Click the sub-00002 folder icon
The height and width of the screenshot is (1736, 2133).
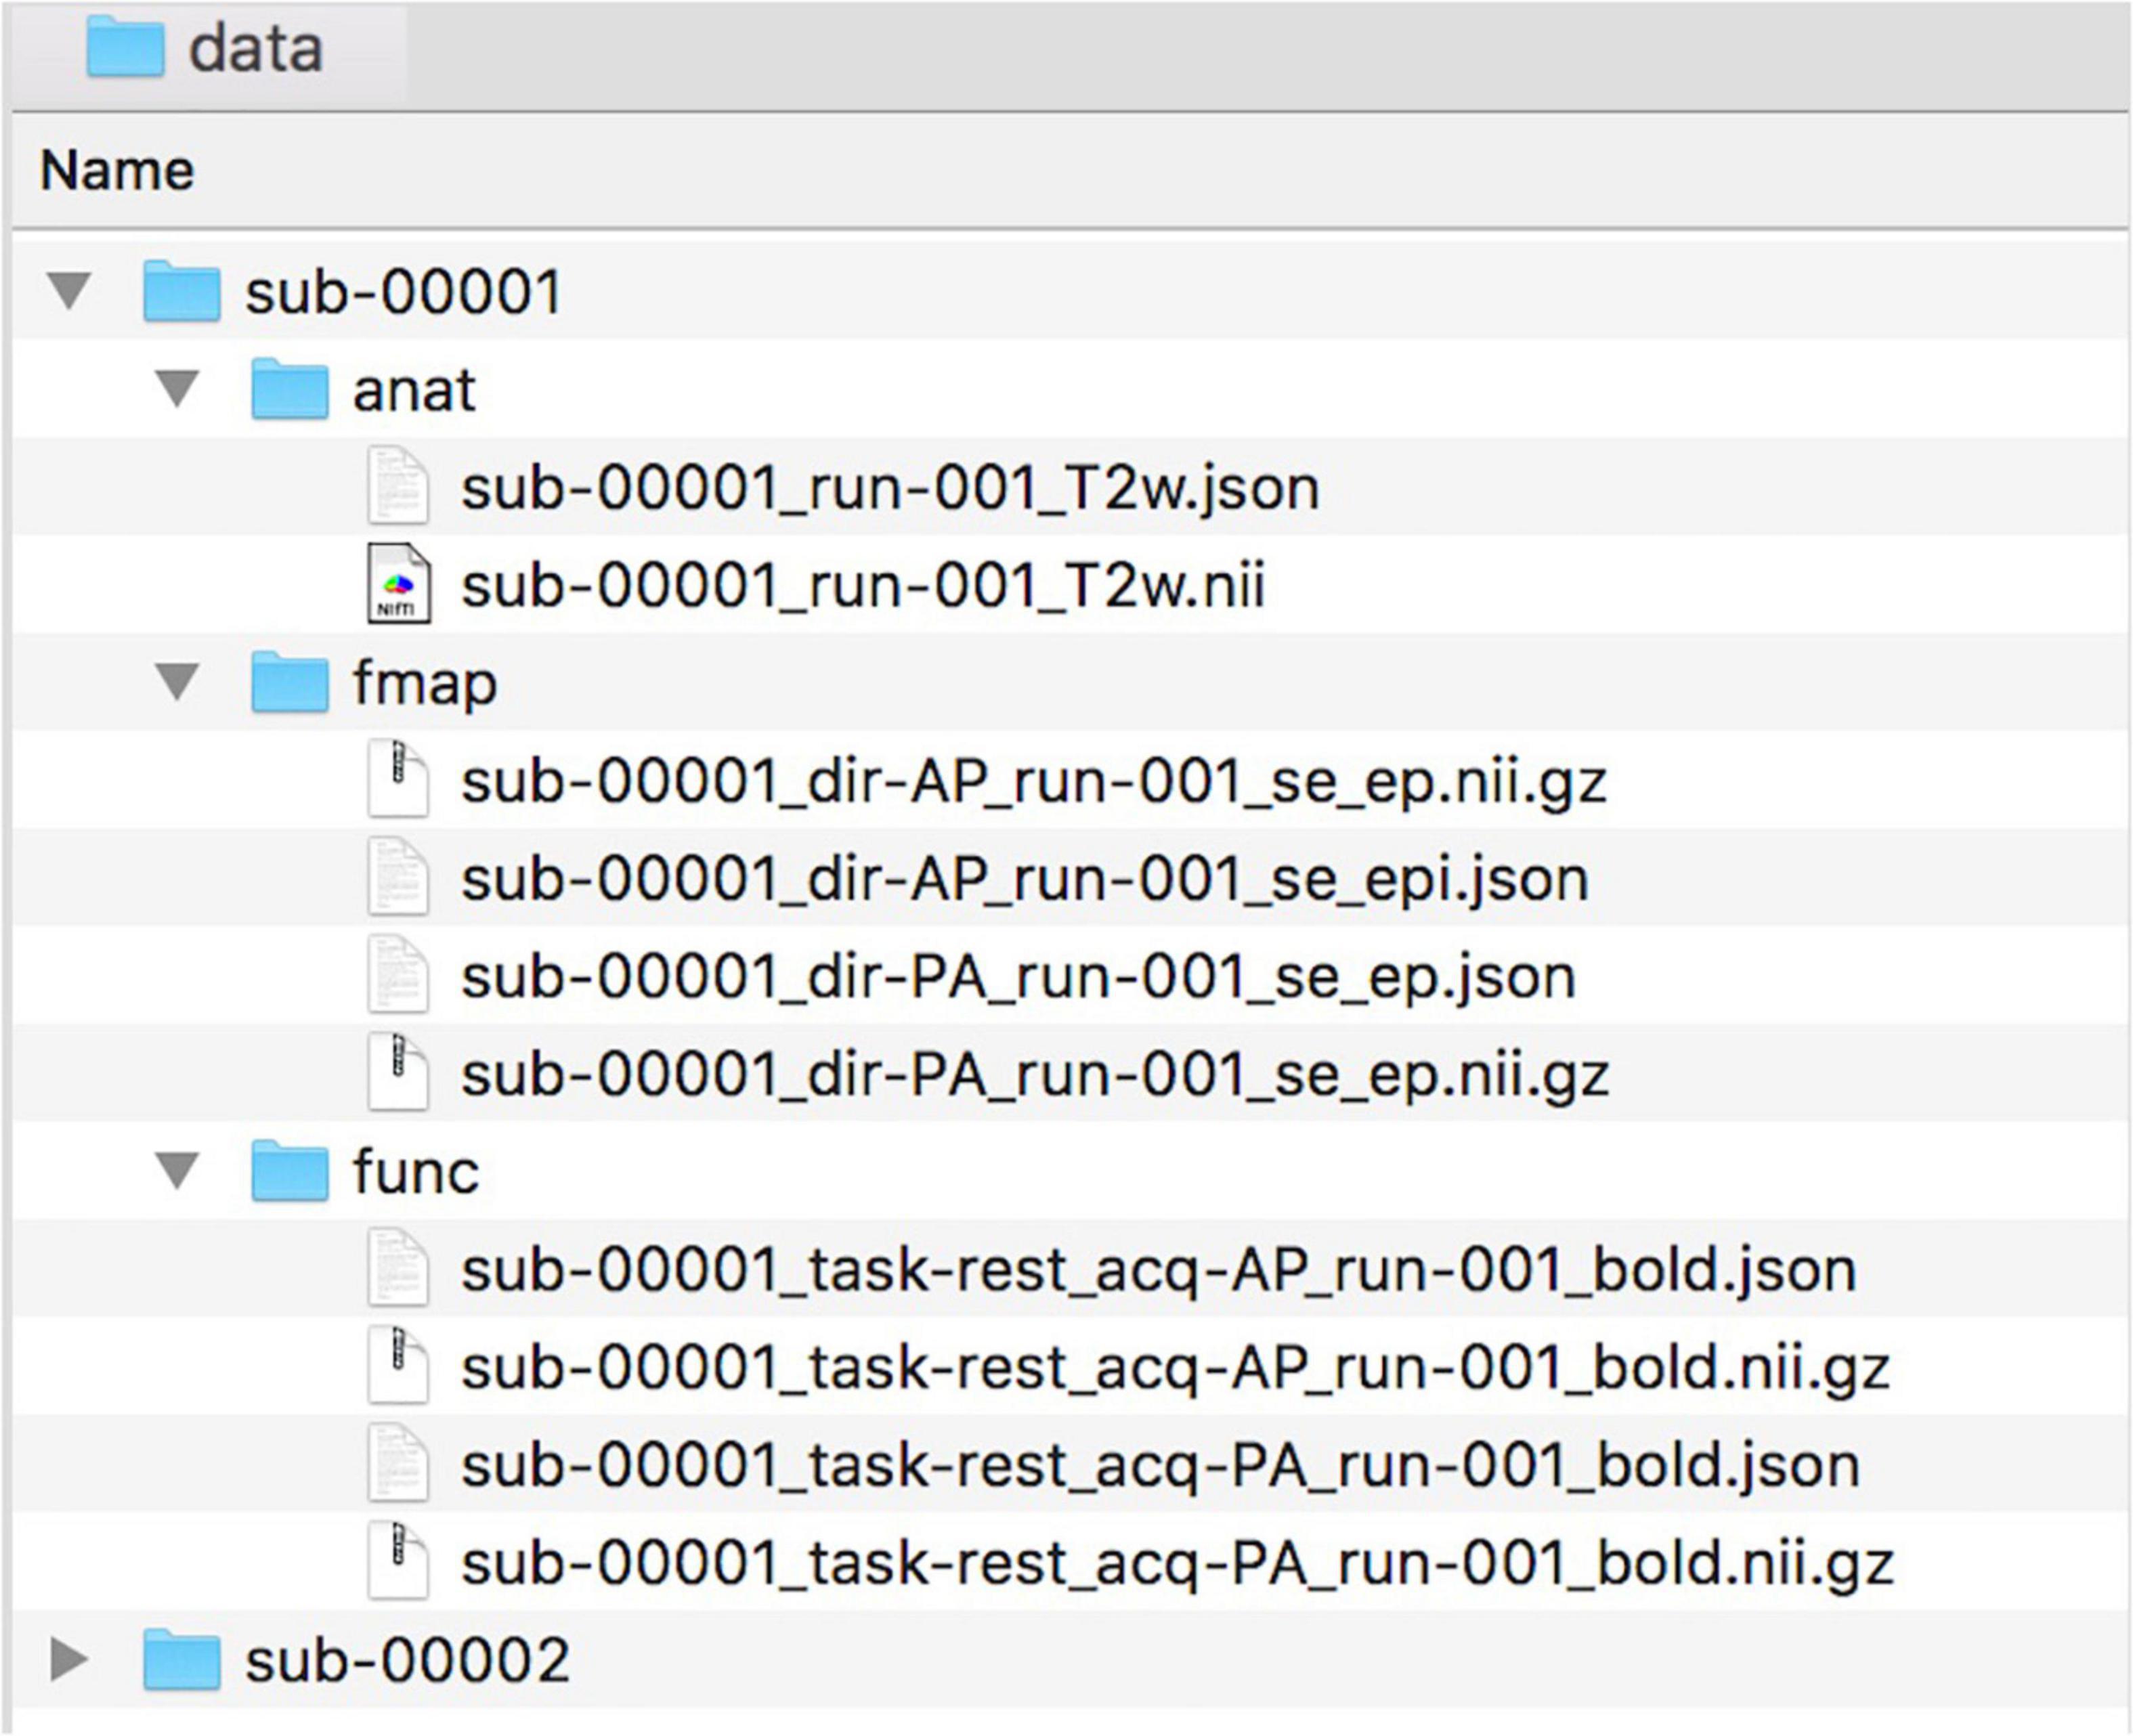[181, 1659]
